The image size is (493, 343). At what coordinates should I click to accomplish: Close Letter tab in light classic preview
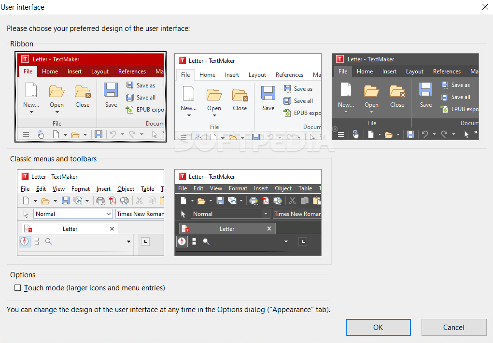coord(112,229)
